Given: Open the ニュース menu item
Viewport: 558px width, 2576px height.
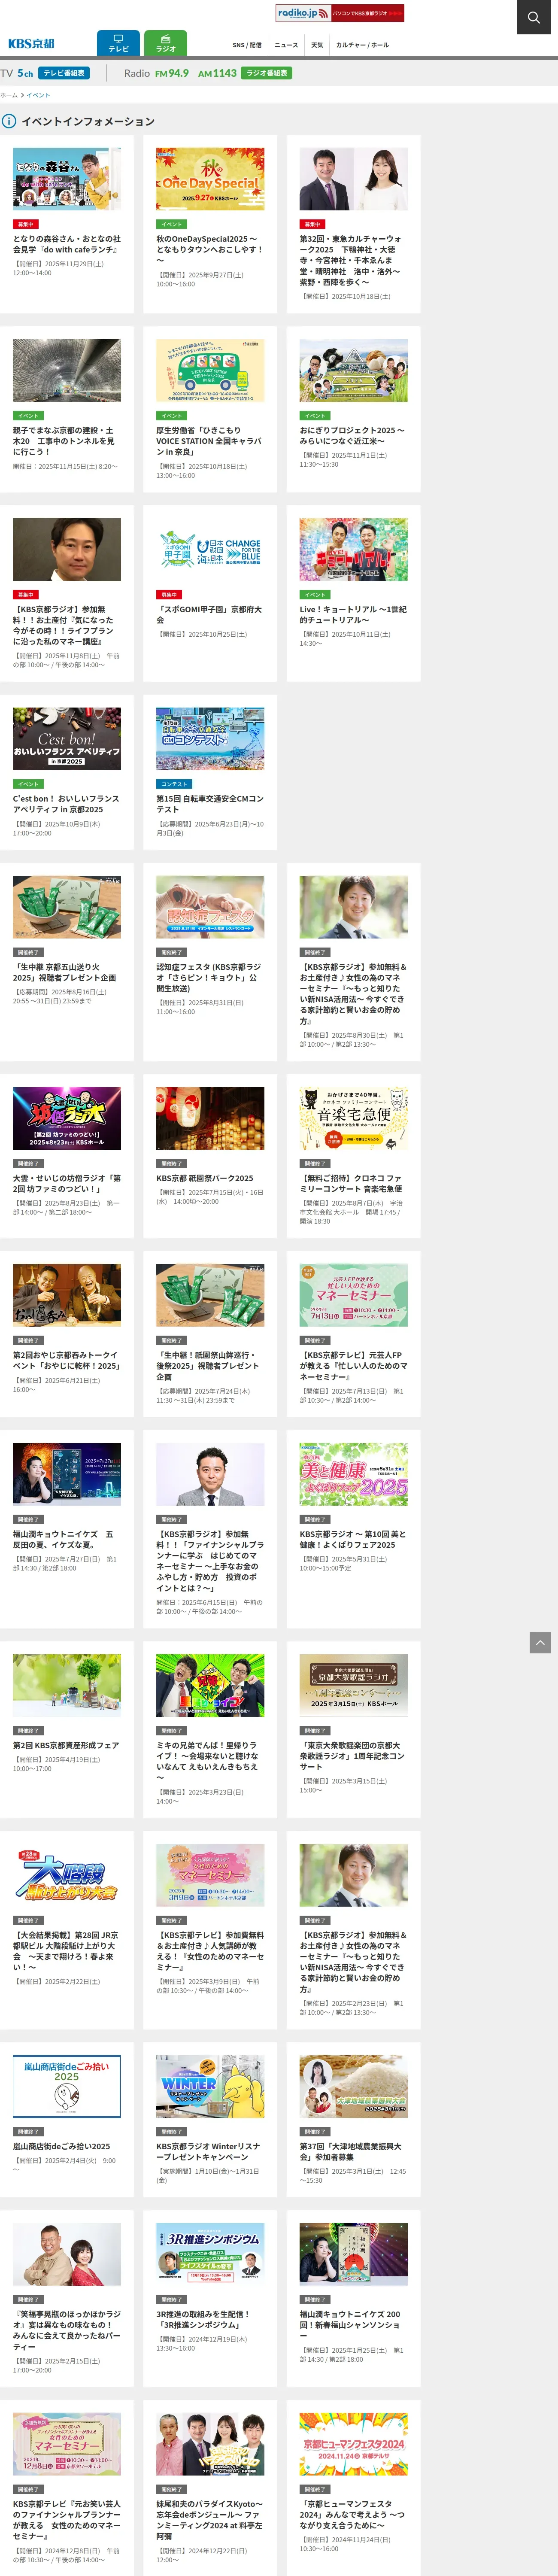Looking at the screenshot, I should click(x=286, y=45).
